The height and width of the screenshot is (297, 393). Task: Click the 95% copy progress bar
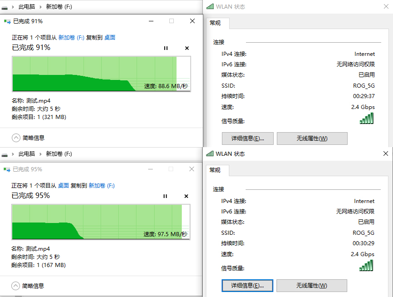pyautogui.click(x=100, y=221)
